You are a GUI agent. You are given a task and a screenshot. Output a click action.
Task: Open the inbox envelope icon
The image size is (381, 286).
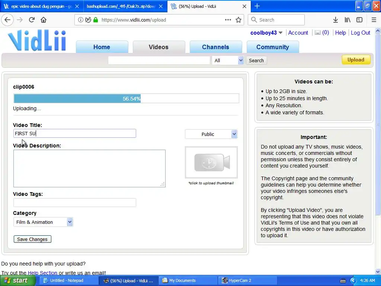click(x=318, y=33)
